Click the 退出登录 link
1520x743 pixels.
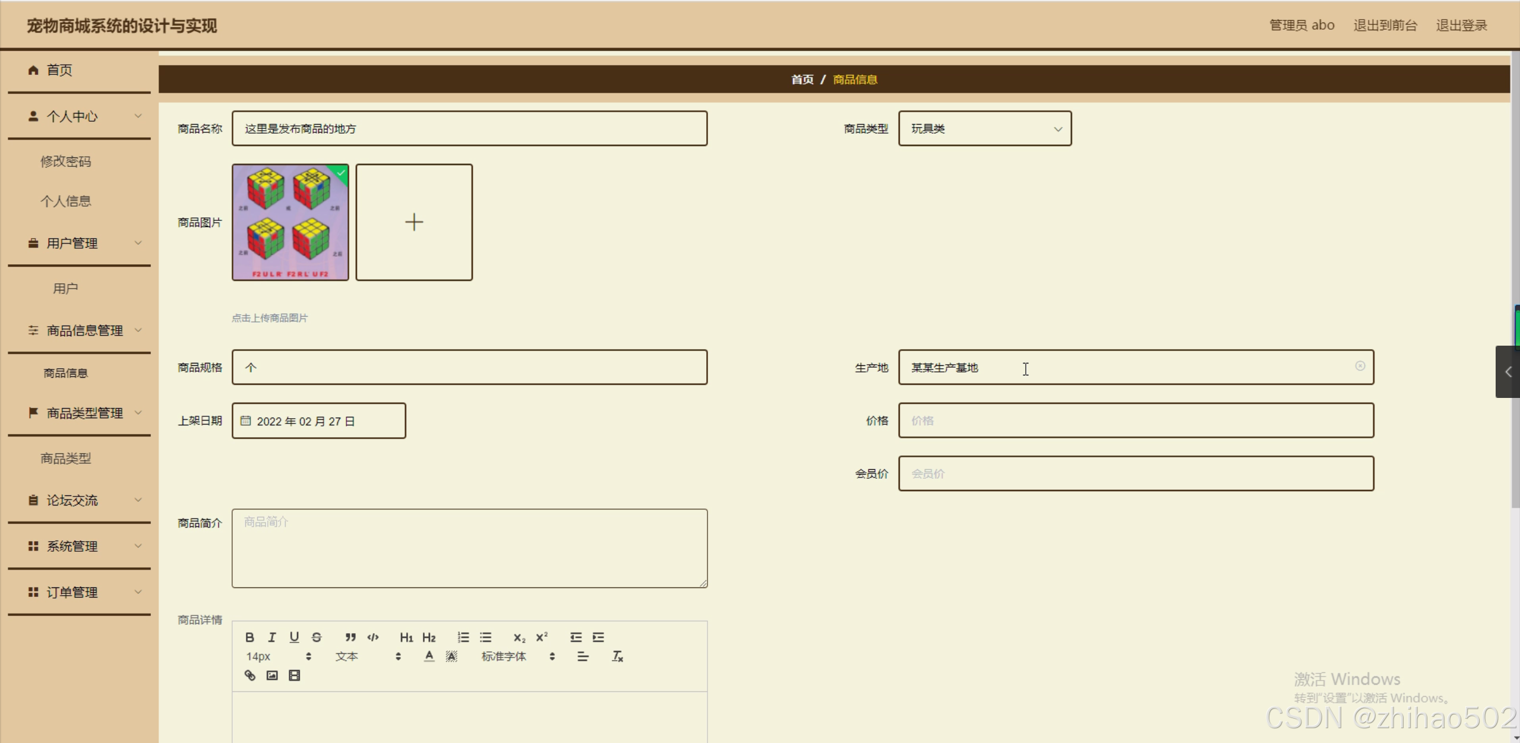click(1461, 26)
